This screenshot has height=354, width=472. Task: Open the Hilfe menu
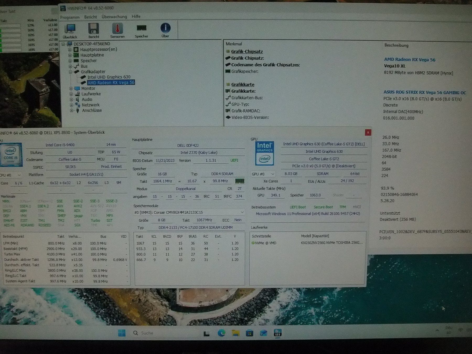tap(136, 16)
